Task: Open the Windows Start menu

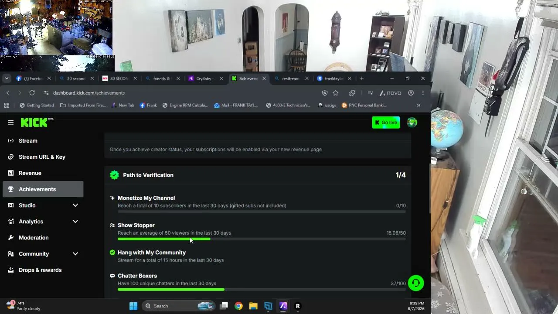Action: coord(133,306)
